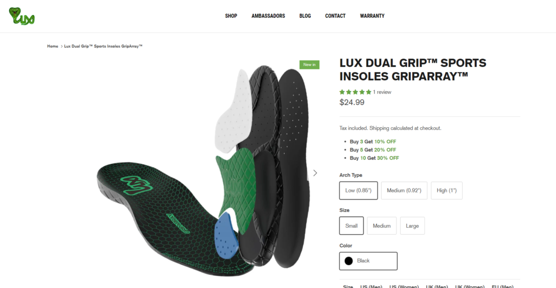The width and height of the screenshot is (556, 288).
Task: Choose size Medium
Action: point(382,226)
